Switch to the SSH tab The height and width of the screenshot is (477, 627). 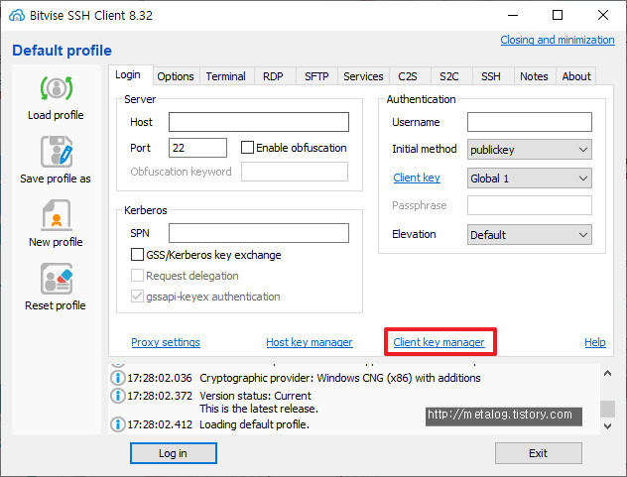[x=491, y=76]
